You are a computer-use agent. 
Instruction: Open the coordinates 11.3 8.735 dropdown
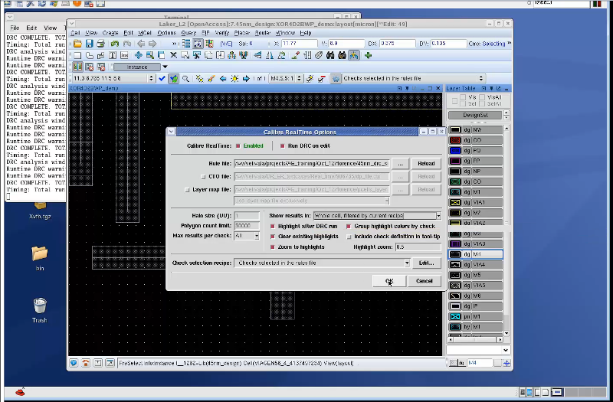pyautogui.click(x=151, y=79)
